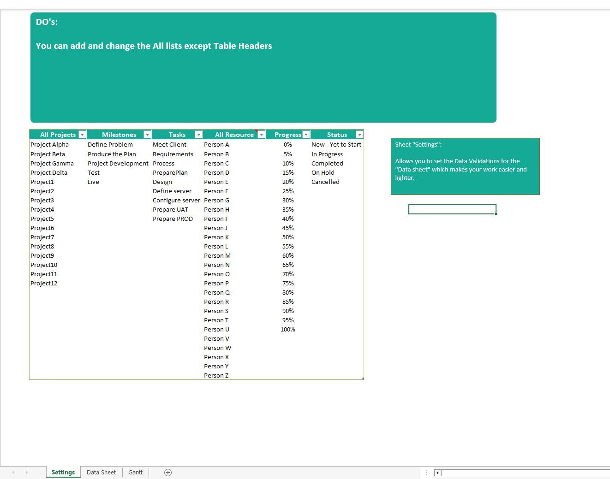Select the cell "Prepare UAT"
610x479 pixels.
point(177,209)
